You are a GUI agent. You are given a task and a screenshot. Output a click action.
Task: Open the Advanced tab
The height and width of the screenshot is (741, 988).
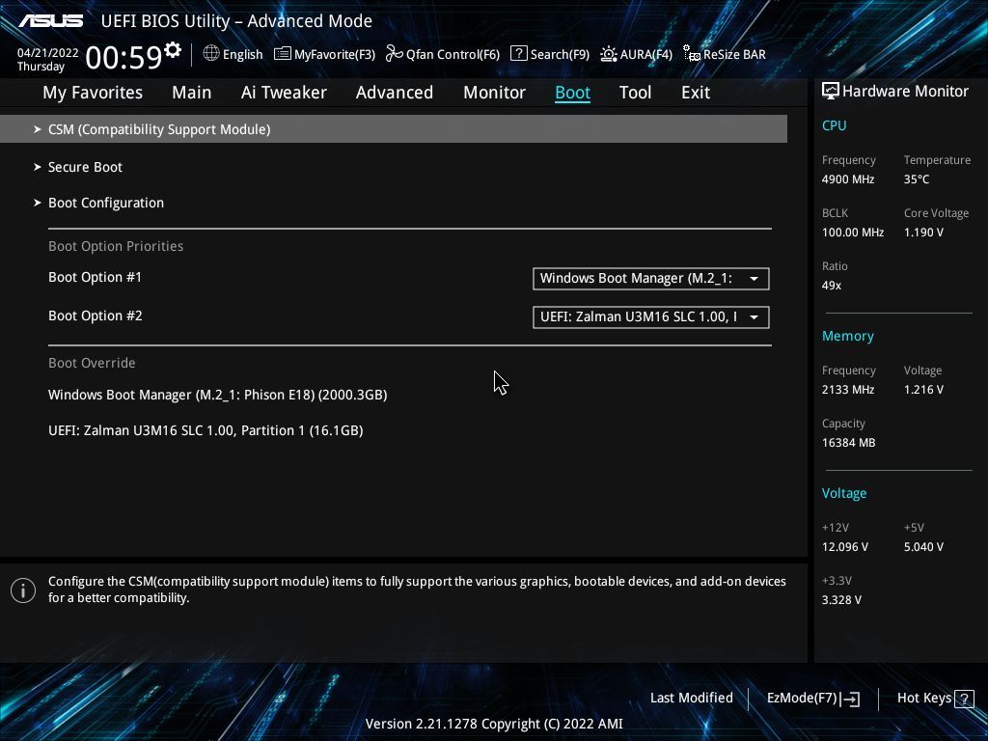pos(395,93)
